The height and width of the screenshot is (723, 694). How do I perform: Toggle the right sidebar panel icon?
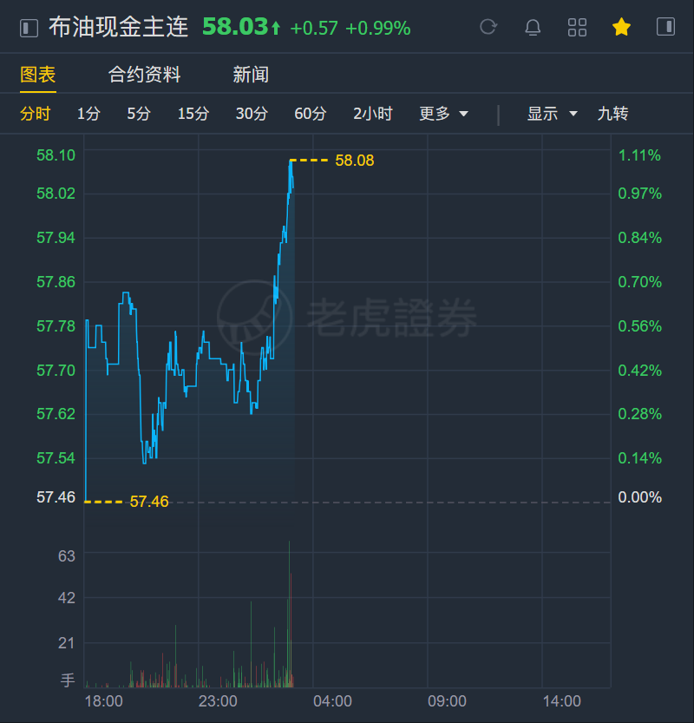coord(665,27)
